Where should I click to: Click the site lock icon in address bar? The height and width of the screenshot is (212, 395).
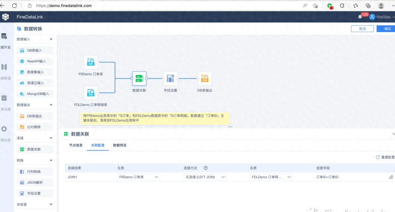point(30,6)
